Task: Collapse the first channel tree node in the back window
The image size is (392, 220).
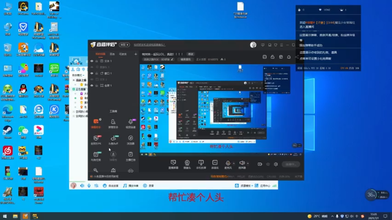Action: pyautogui.click(x=73, y=80)
